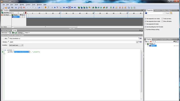Viewport: 180px width, 101px height.
Task: Enable 'Show all states' checkbox
Action: coord(162,21)
